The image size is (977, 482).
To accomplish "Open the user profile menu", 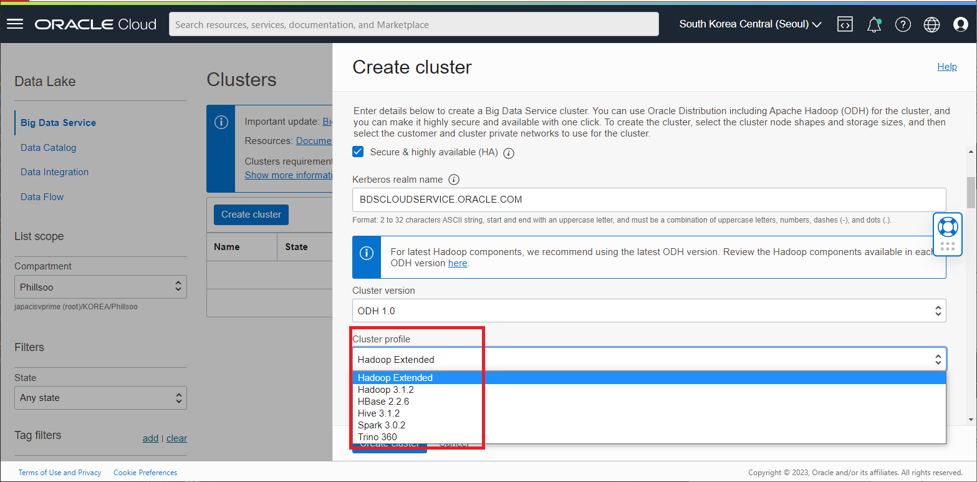I will [961, 24].
